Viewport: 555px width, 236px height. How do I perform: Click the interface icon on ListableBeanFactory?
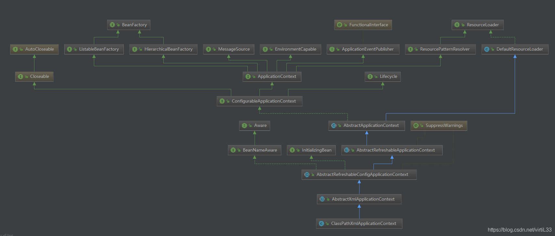coord(69,49)
